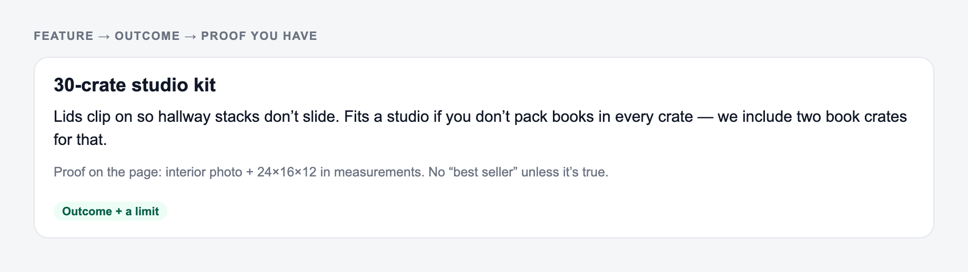
Task: Click the trailing 'for that.' line
Action: tap(80, 140)
